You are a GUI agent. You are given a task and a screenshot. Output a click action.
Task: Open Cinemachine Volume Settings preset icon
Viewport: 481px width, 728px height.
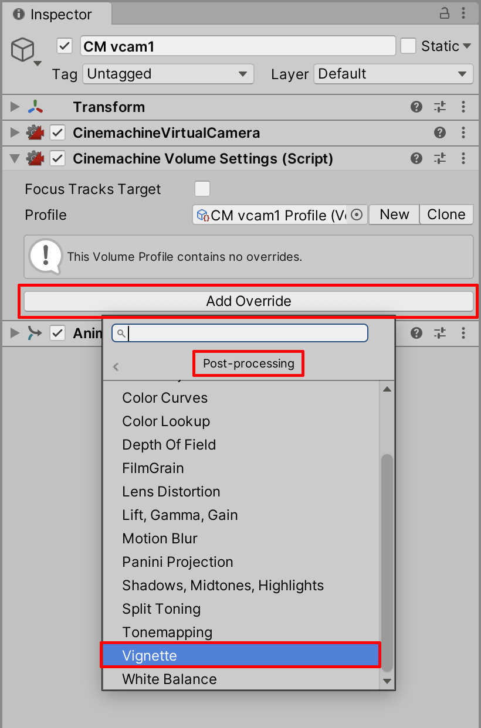click(x=440, y=158)
